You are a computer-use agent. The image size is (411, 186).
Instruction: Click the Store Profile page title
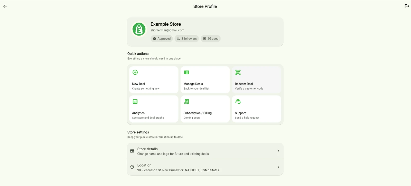205,6
